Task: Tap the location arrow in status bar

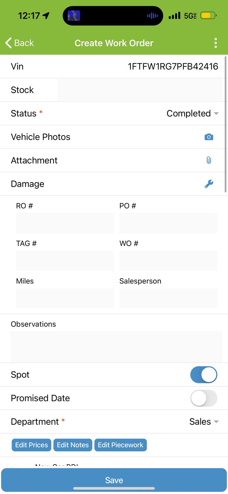Action: [x=46, y=15]
